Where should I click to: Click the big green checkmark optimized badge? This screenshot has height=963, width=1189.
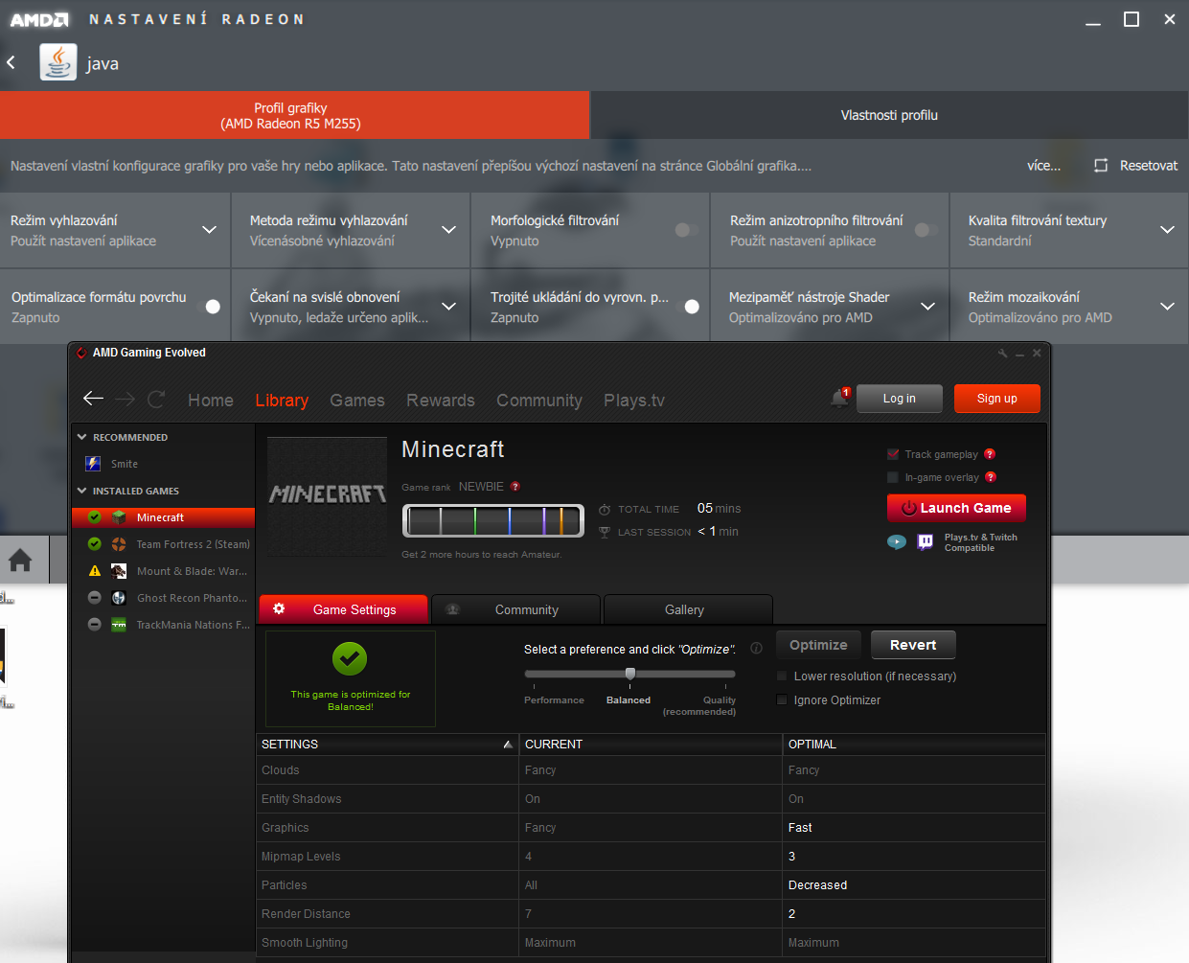pyautogui.click(x=350, y=659)
